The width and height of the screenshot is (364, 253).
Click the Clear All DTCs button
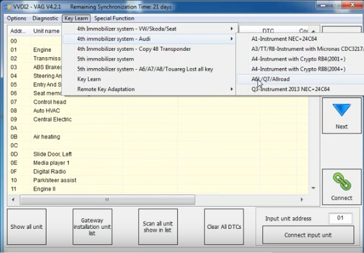[x=224, y=226]
